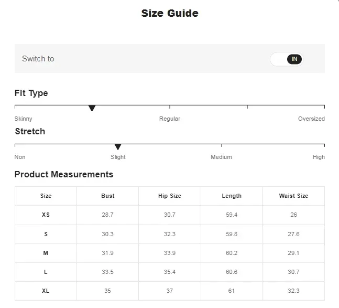Click the Non stretch label
Image resolution: width=339 pixels, height=308 pixels.
pos(20,157)
